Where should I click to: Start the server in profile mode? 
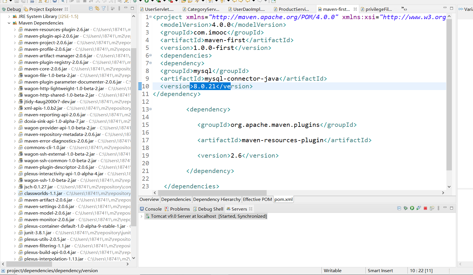(x=419, y=208)
